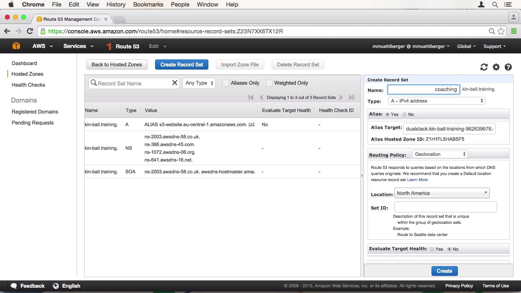The image size is (521, 293).
Task: Open the Location dropdown
Action: pyautogui.click(x=442, y=193)
